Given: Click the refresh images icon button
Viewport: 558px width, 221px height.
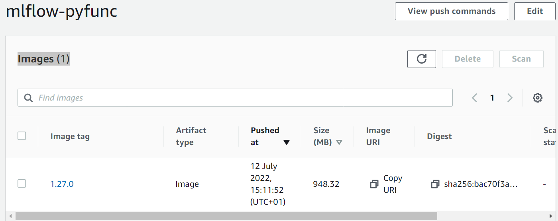Looking at the screenshot, I should [x=421, y=59].
